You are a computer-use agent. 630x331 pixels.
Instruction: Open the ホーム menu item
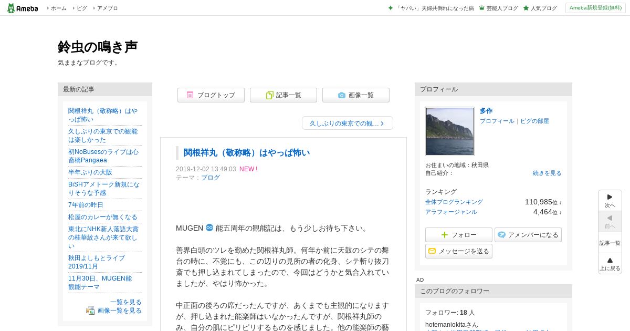coord(58,8)
